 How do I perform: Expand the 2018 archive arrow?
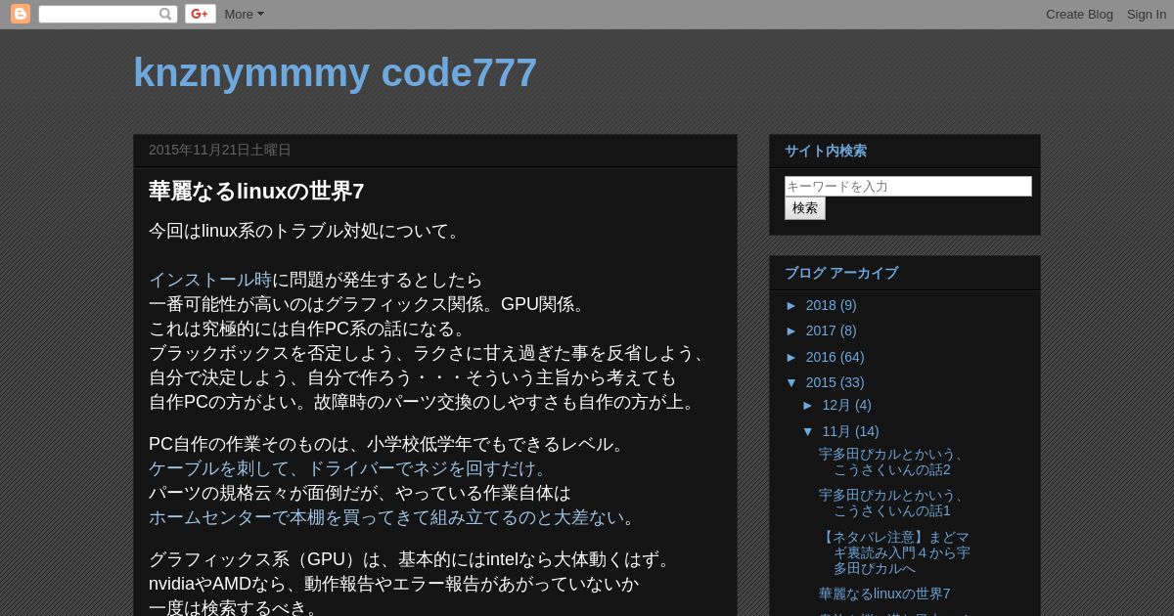click(792, 305)
